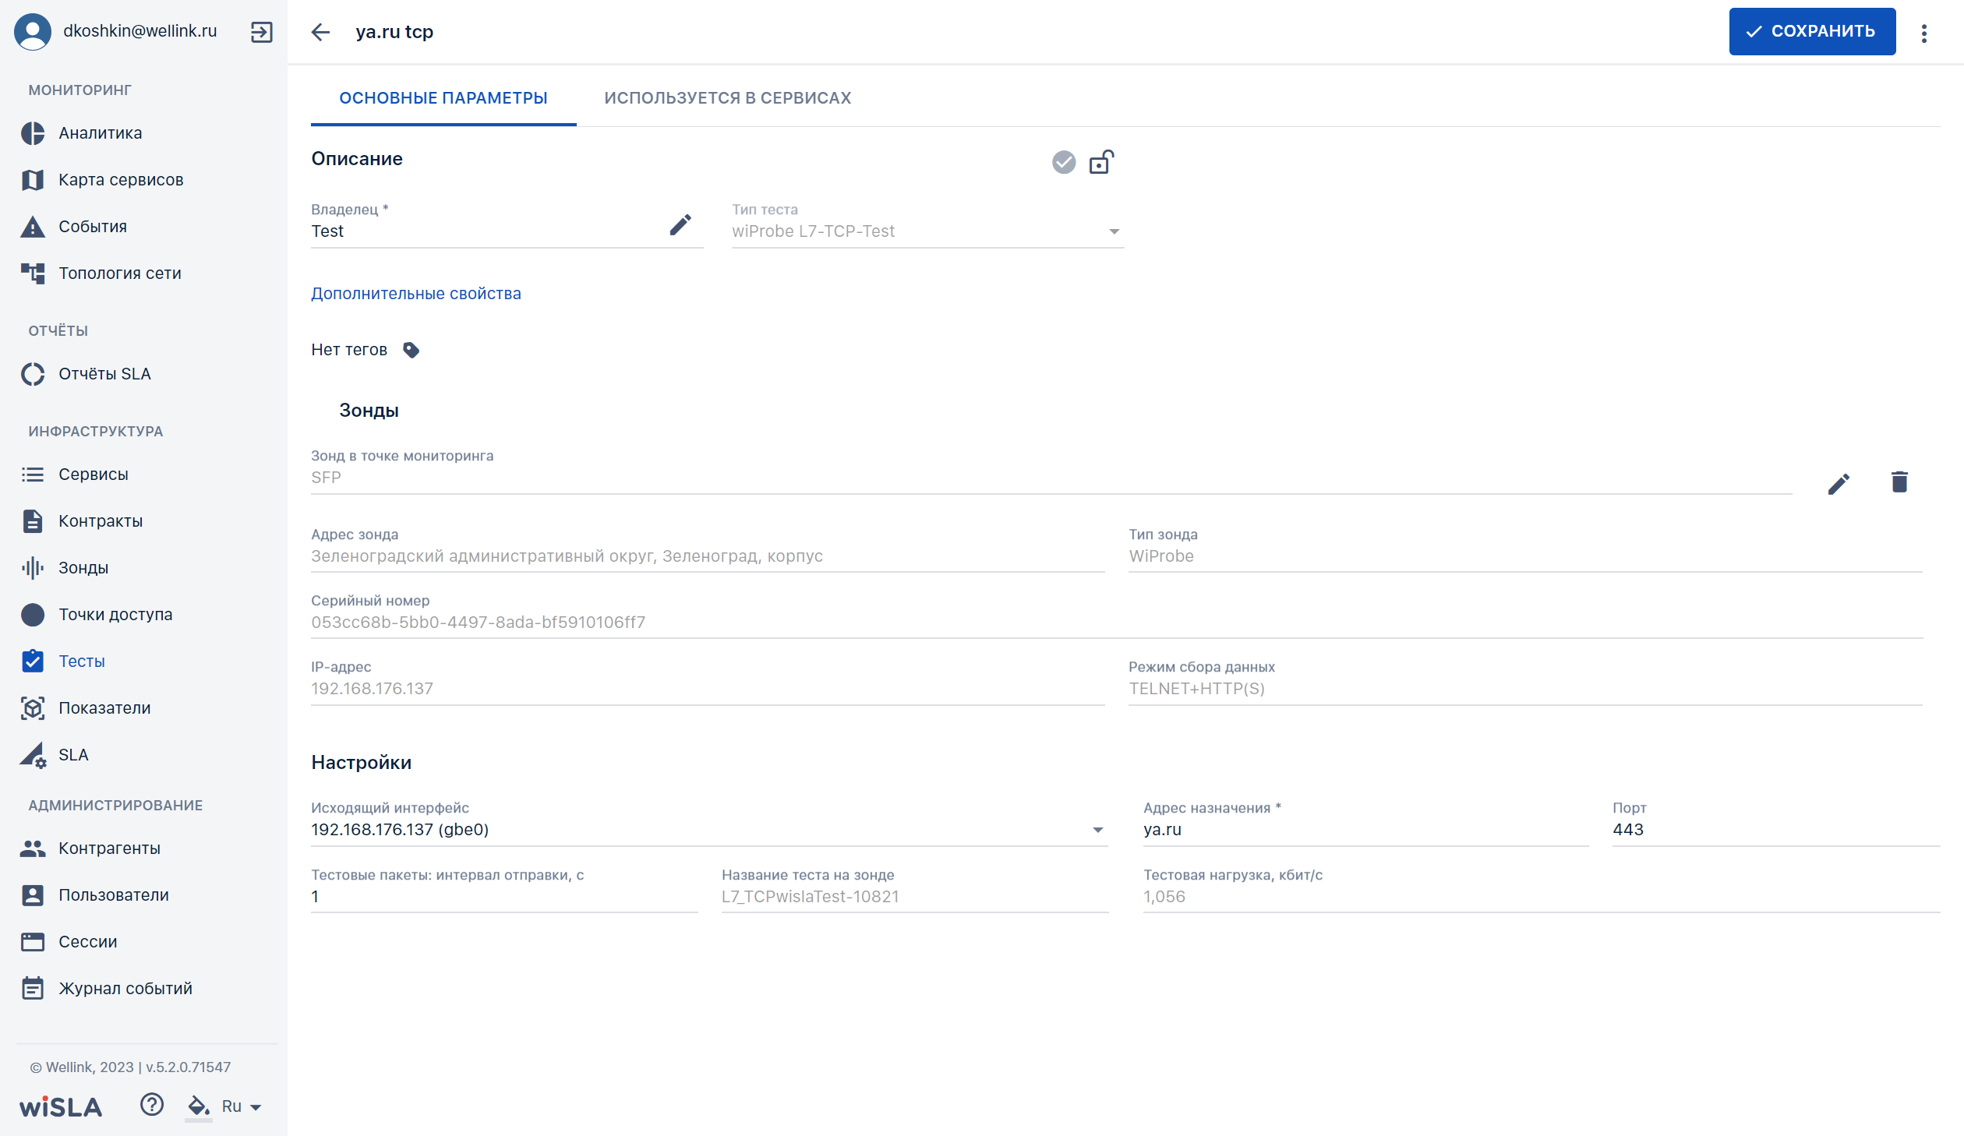Open Карта сервисов in the sidebar

(x=121, y=180)
